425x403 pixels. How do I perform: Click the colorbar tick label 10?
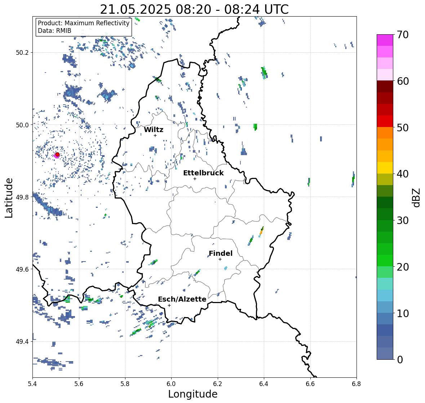403,313
